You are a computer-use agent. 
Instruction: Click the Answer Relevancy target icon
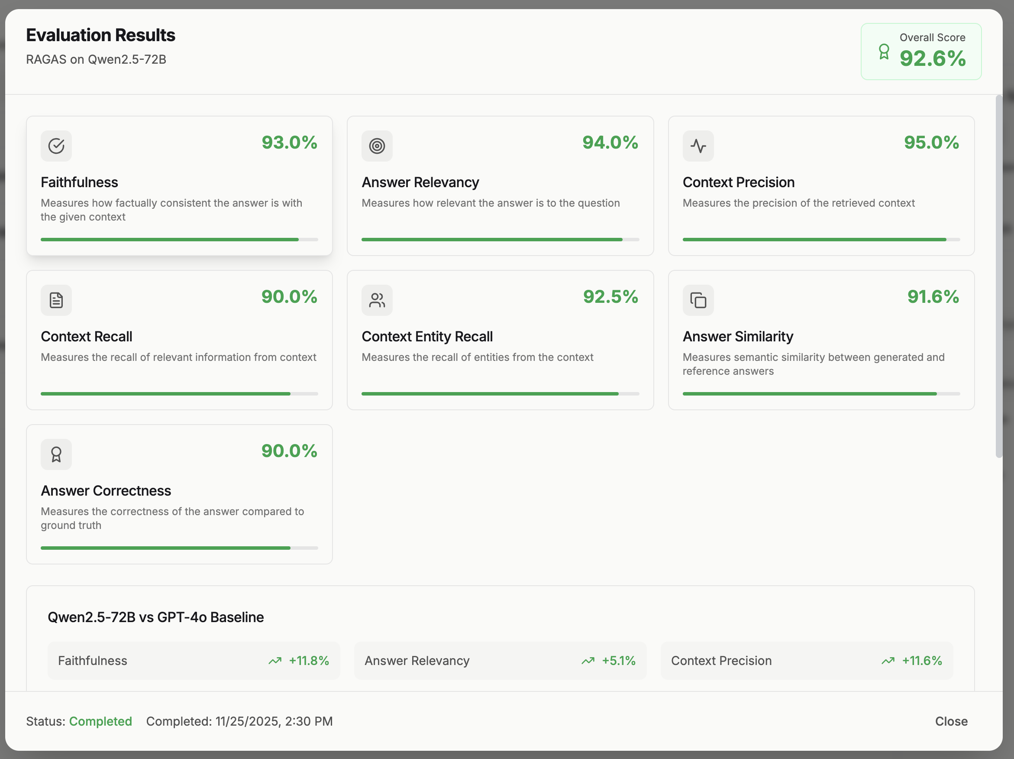tap(377, 146)
